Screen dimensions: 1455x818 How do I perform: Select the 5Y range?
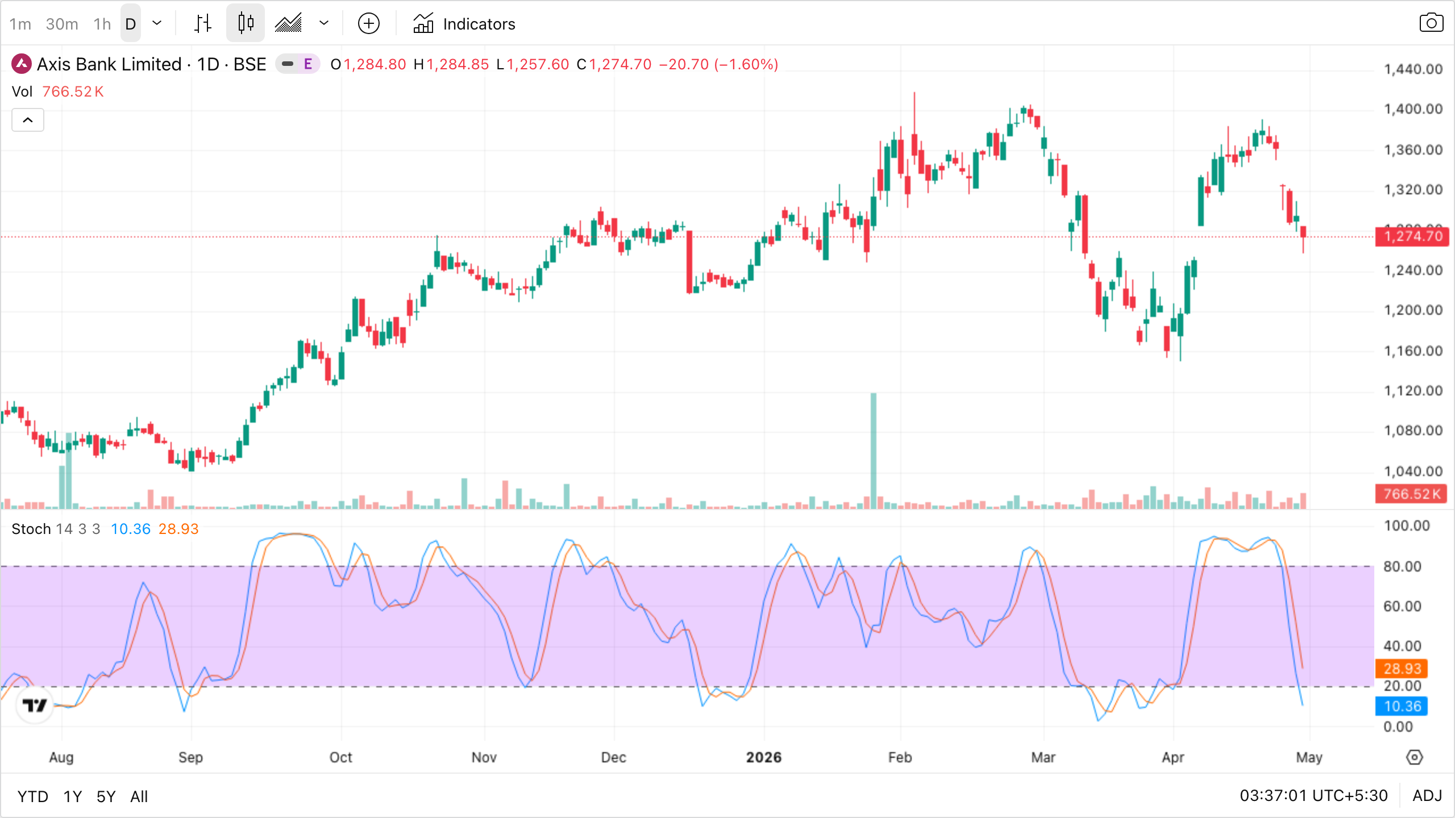[x=106, y=796]
